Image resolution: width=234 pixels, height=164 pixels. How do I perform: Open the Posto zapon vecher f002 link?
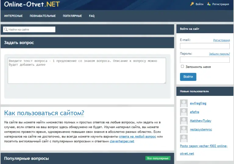(x=204, y=150)
